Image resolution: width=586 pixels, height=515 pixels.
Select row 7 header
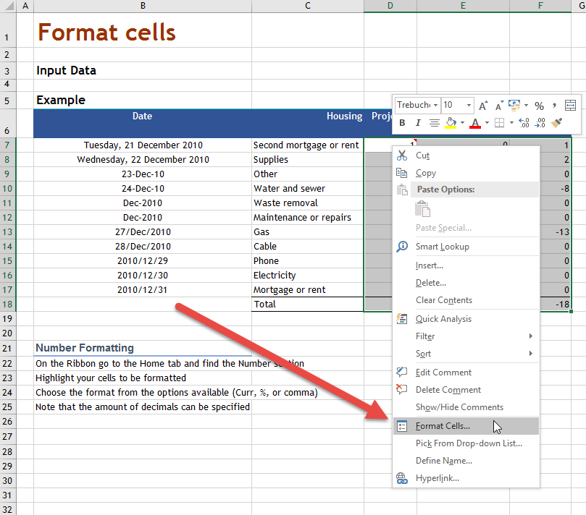pyautogui.click(x=8, y=145)
